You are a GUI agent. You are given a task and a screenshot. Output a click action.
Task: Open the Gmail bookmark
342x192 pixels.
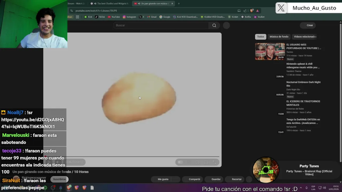pyautogui.click(x=152, y=17)
